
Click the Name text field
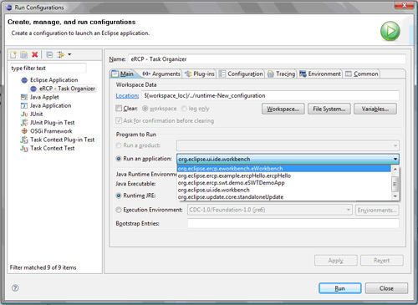[x=267, y=59]
